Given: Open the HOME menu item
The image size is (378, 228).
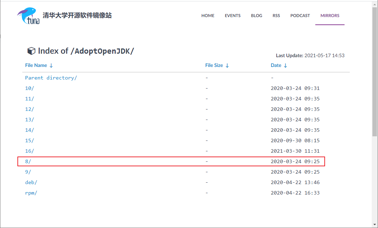Looking at the screenshot, I should [x=208, y=16].
